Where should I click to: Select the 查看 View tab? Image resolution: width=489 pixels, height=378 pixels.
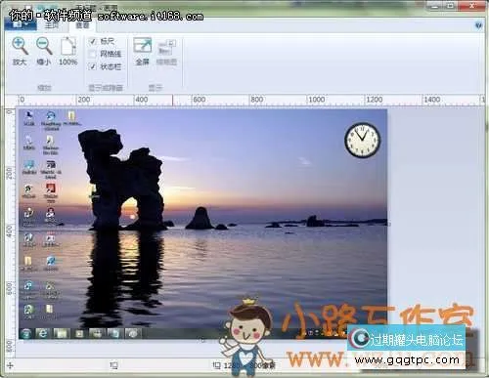[x=82, y=25]
